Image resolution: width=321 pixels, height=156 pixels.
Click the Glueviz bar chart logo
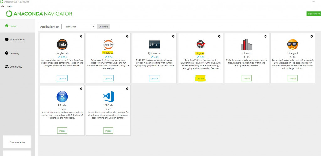[247, 44]
